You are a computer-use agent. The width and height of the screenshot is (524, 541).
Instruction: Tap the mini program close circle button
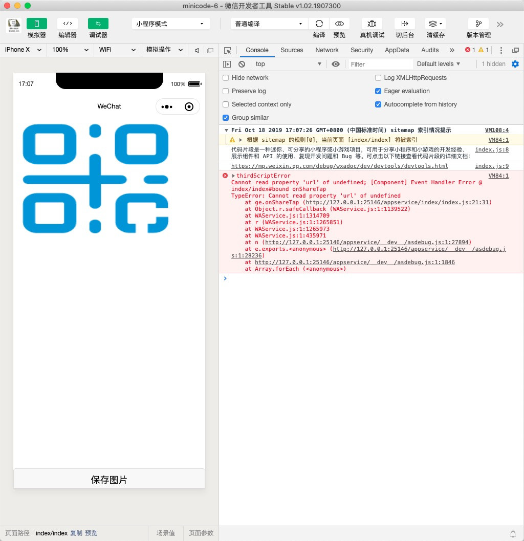pos(189,106)
